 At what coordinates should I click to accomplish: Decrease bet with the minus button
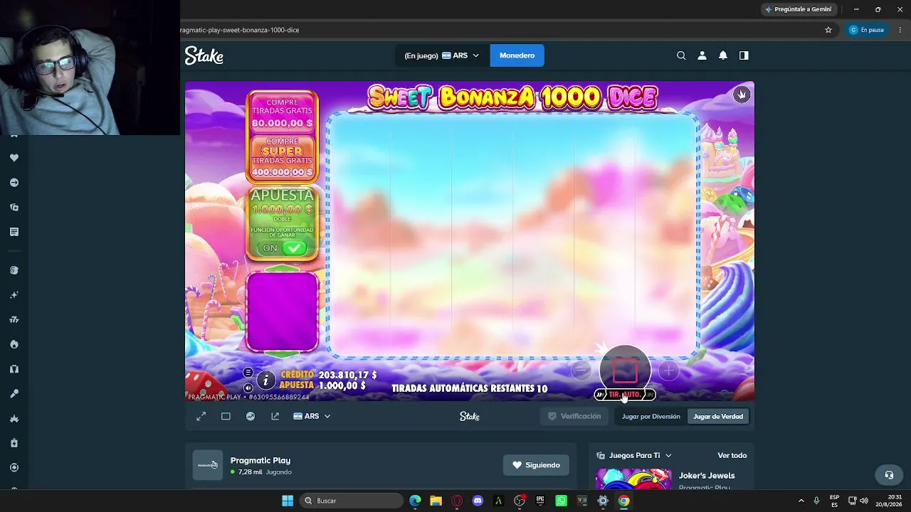[581, 370]
